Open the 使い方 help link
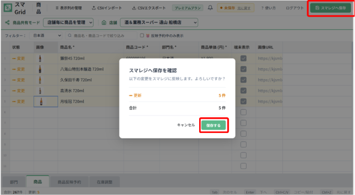The height and width of the screenshot is (195, 355). point(268,8)
